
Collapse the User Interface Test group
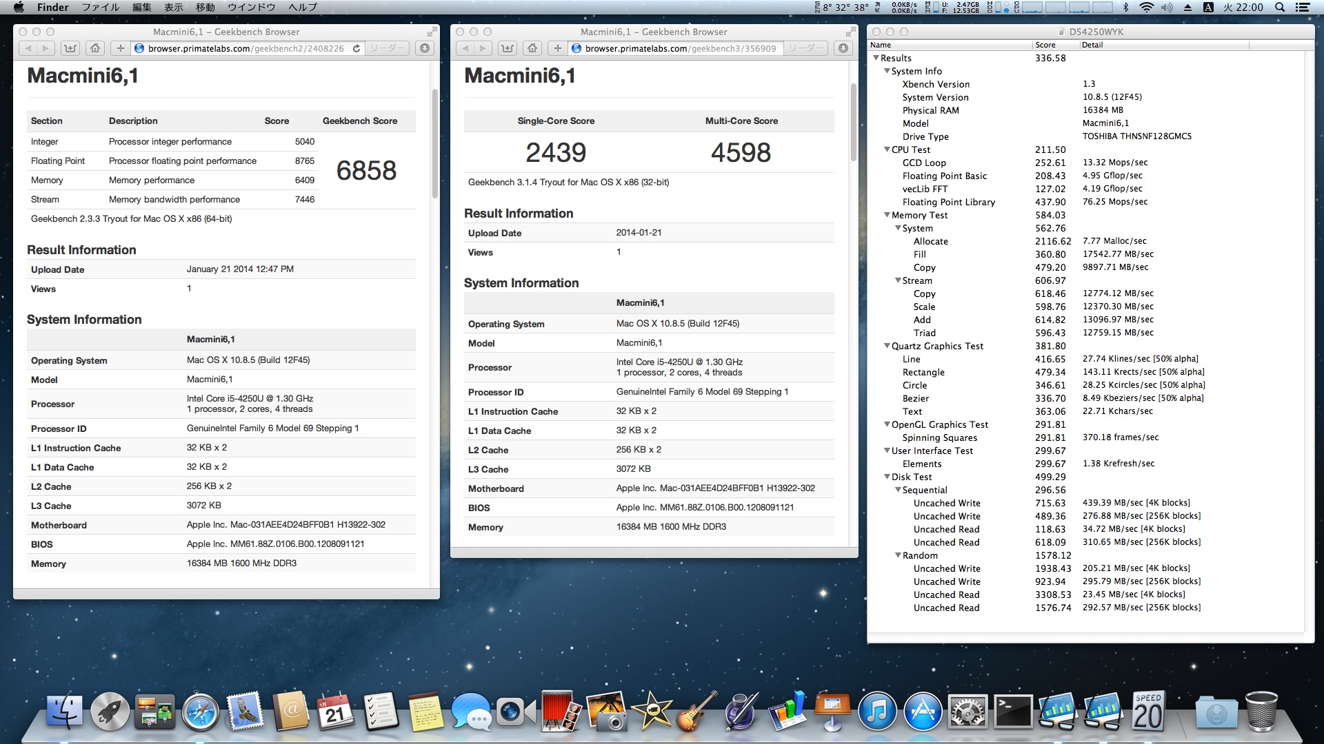pos(887,451)
